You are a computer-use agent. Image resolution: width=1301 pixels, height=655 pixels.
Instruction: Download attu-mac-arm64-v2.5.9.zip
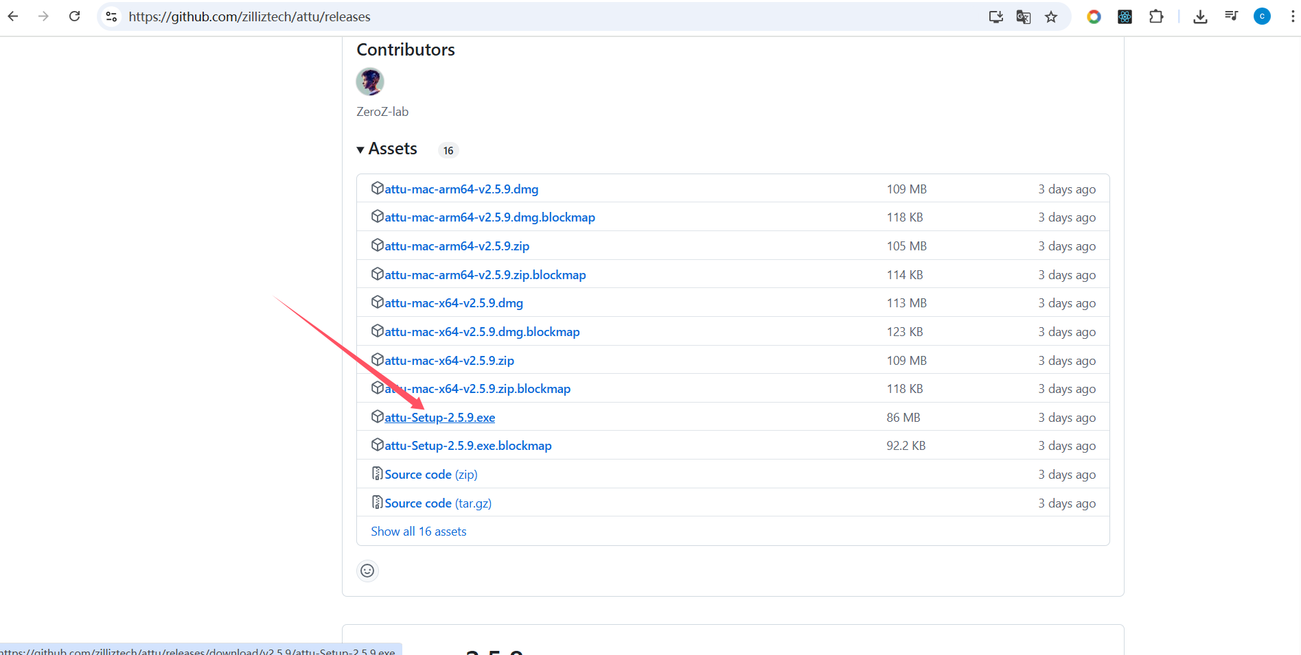(x=457, y=246)
